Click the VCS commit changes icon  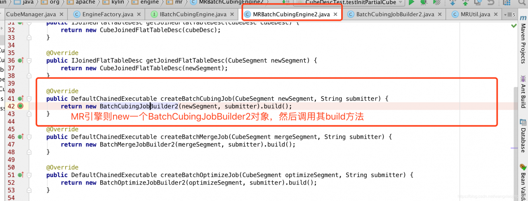[x=465, y=2]
